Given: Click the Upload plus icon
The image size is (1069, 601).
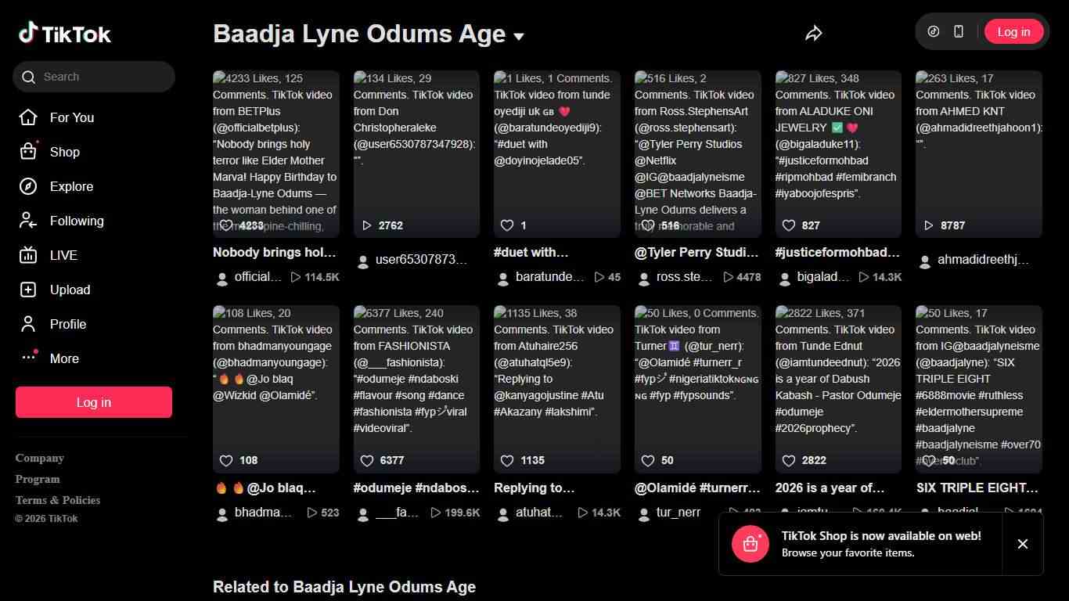Looking at the screenshot, I should pos(28,290).
